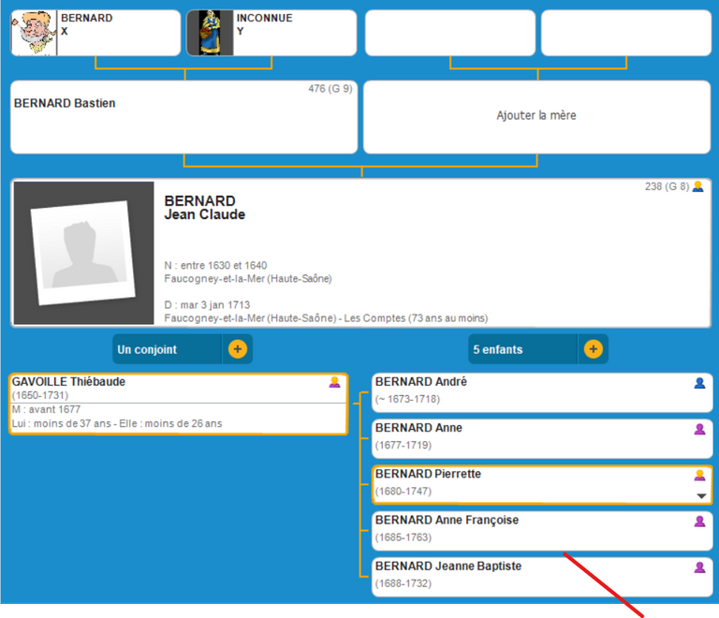Click the first empty maternal grandparent box
This screenshot has height=618, width=719.
[x=449, y=33]
